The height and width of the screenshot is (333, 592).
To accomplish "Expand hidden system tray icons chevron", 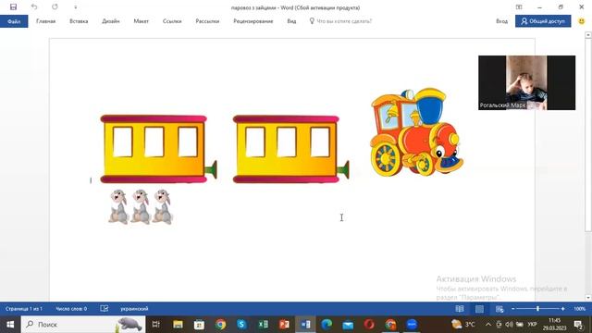I will pyautogui.click(x=488, y=325).
